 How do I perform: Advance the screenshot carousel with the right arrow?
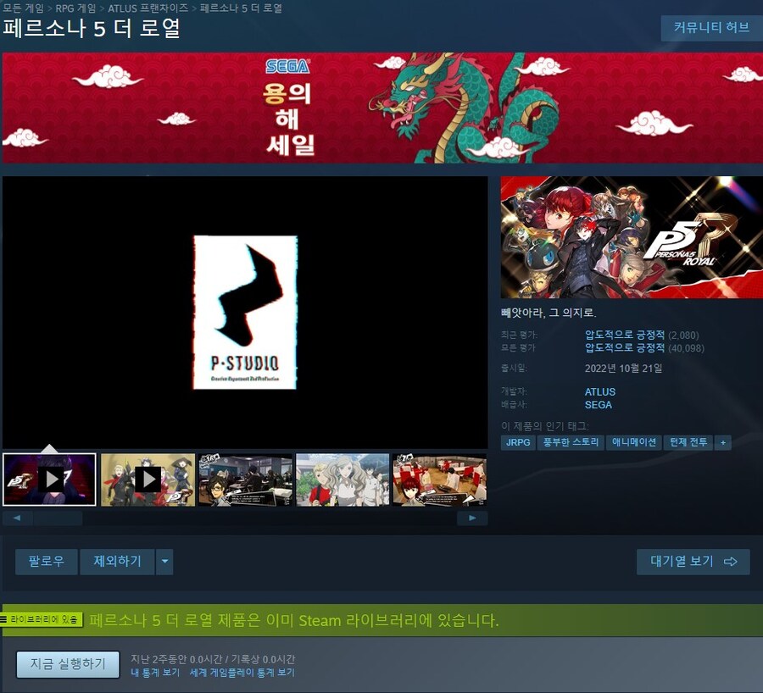click(x=472, y=518)
